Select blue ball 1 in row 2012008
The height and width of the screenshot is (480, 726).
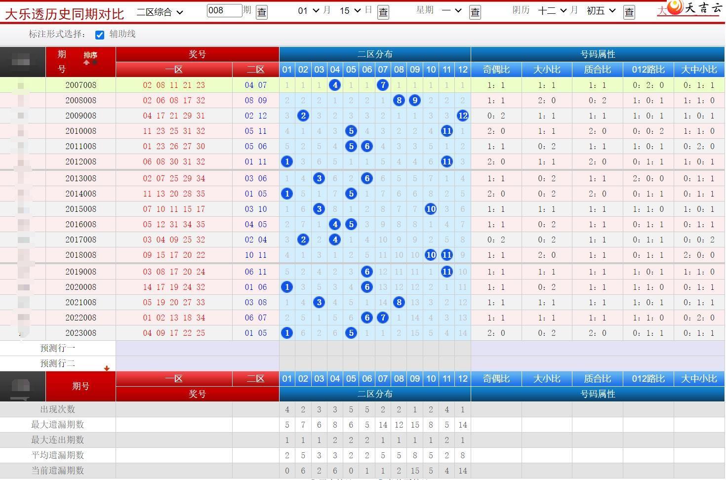click(x=287, y=161)
